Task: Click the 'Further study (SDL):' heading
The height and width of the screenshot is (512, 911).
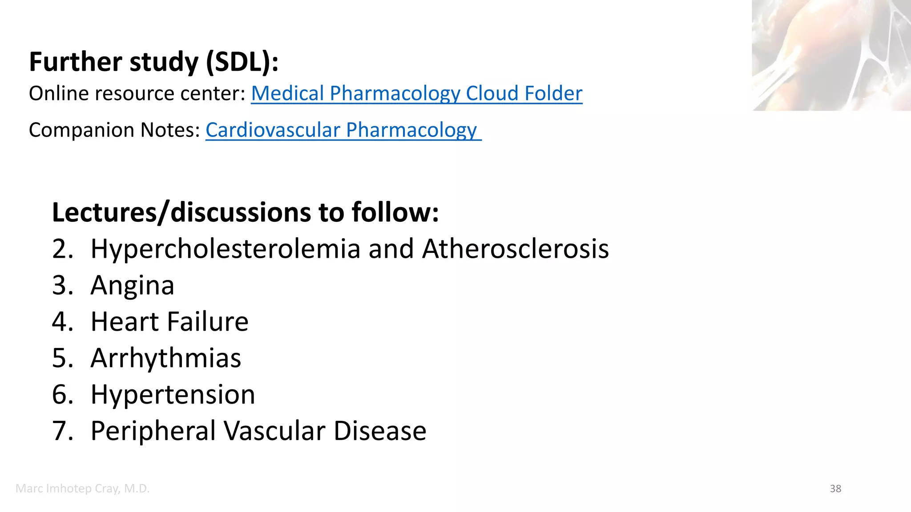Action: pyautogui.click(x=153, y=62)
